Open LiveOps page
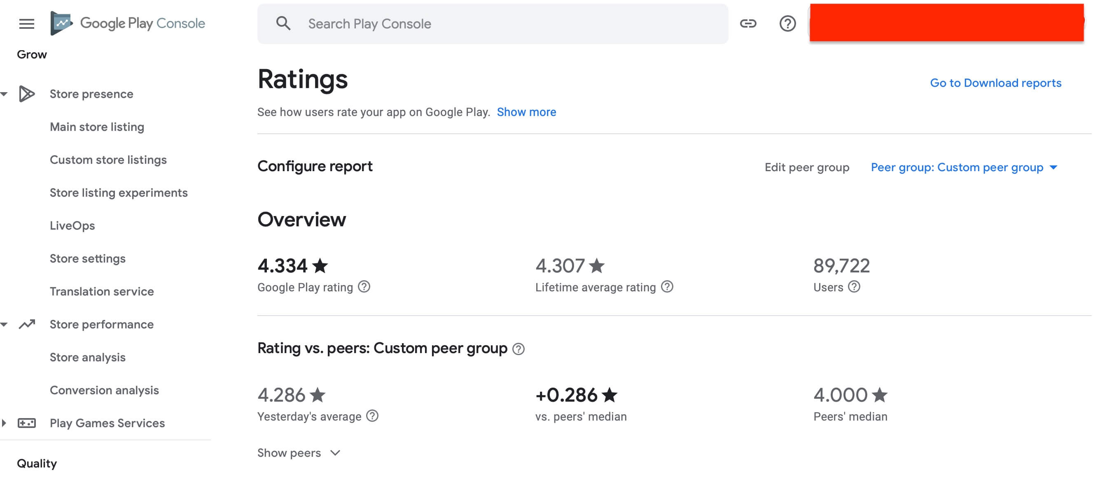1093x479 pixels. click(x=72, y=226)
